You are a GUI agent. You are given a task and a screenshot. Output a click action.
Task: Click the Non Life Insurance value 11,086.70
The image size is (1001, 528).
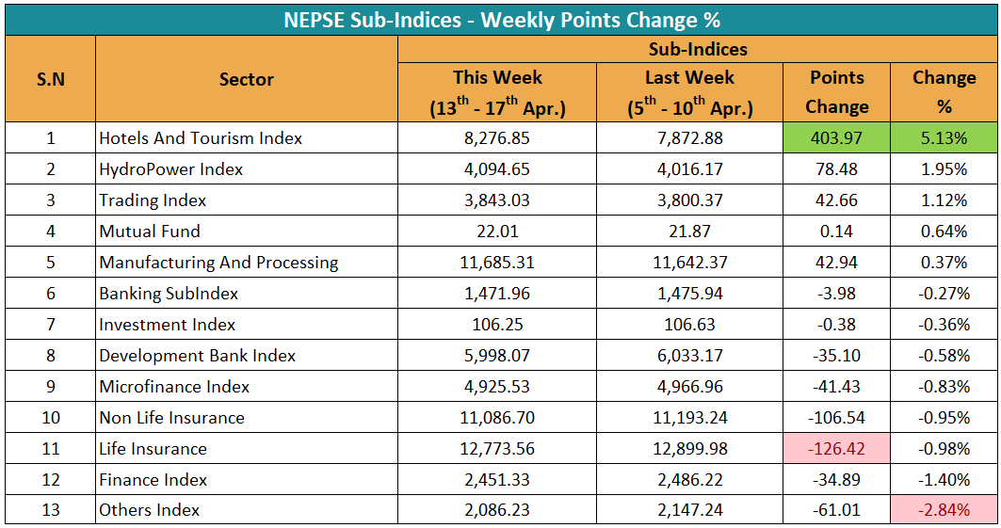coord(497,418)
